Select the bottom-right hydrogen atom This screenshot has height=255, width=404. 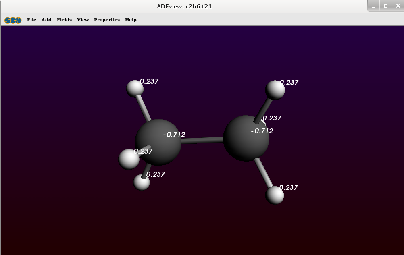point(275,195)
